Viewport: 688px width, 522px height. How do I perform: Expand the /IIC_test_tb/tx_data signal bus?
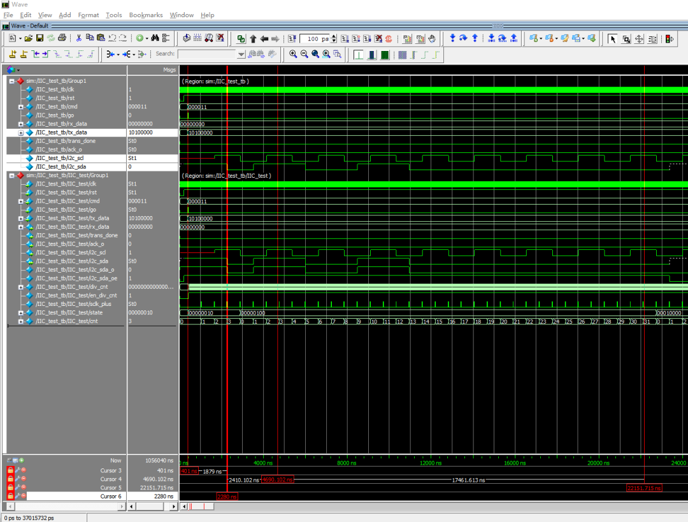(x=21, y=133)
